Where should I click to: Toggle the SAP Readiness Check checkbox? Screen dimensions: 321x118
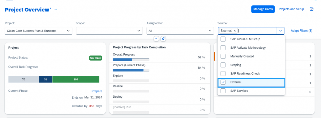[223, 73]
